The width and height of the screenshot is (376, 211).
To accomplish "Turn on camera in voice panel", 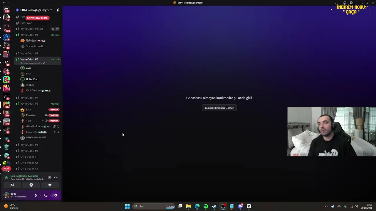I will (12, 185).
